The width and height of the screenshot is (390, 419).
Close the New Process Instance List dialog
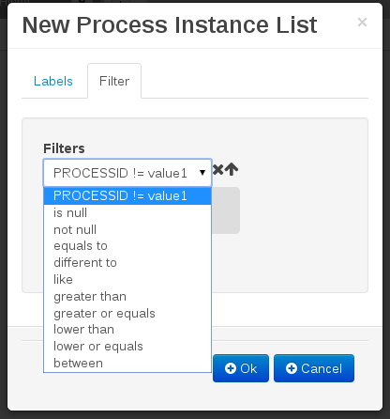coord(362,23)
